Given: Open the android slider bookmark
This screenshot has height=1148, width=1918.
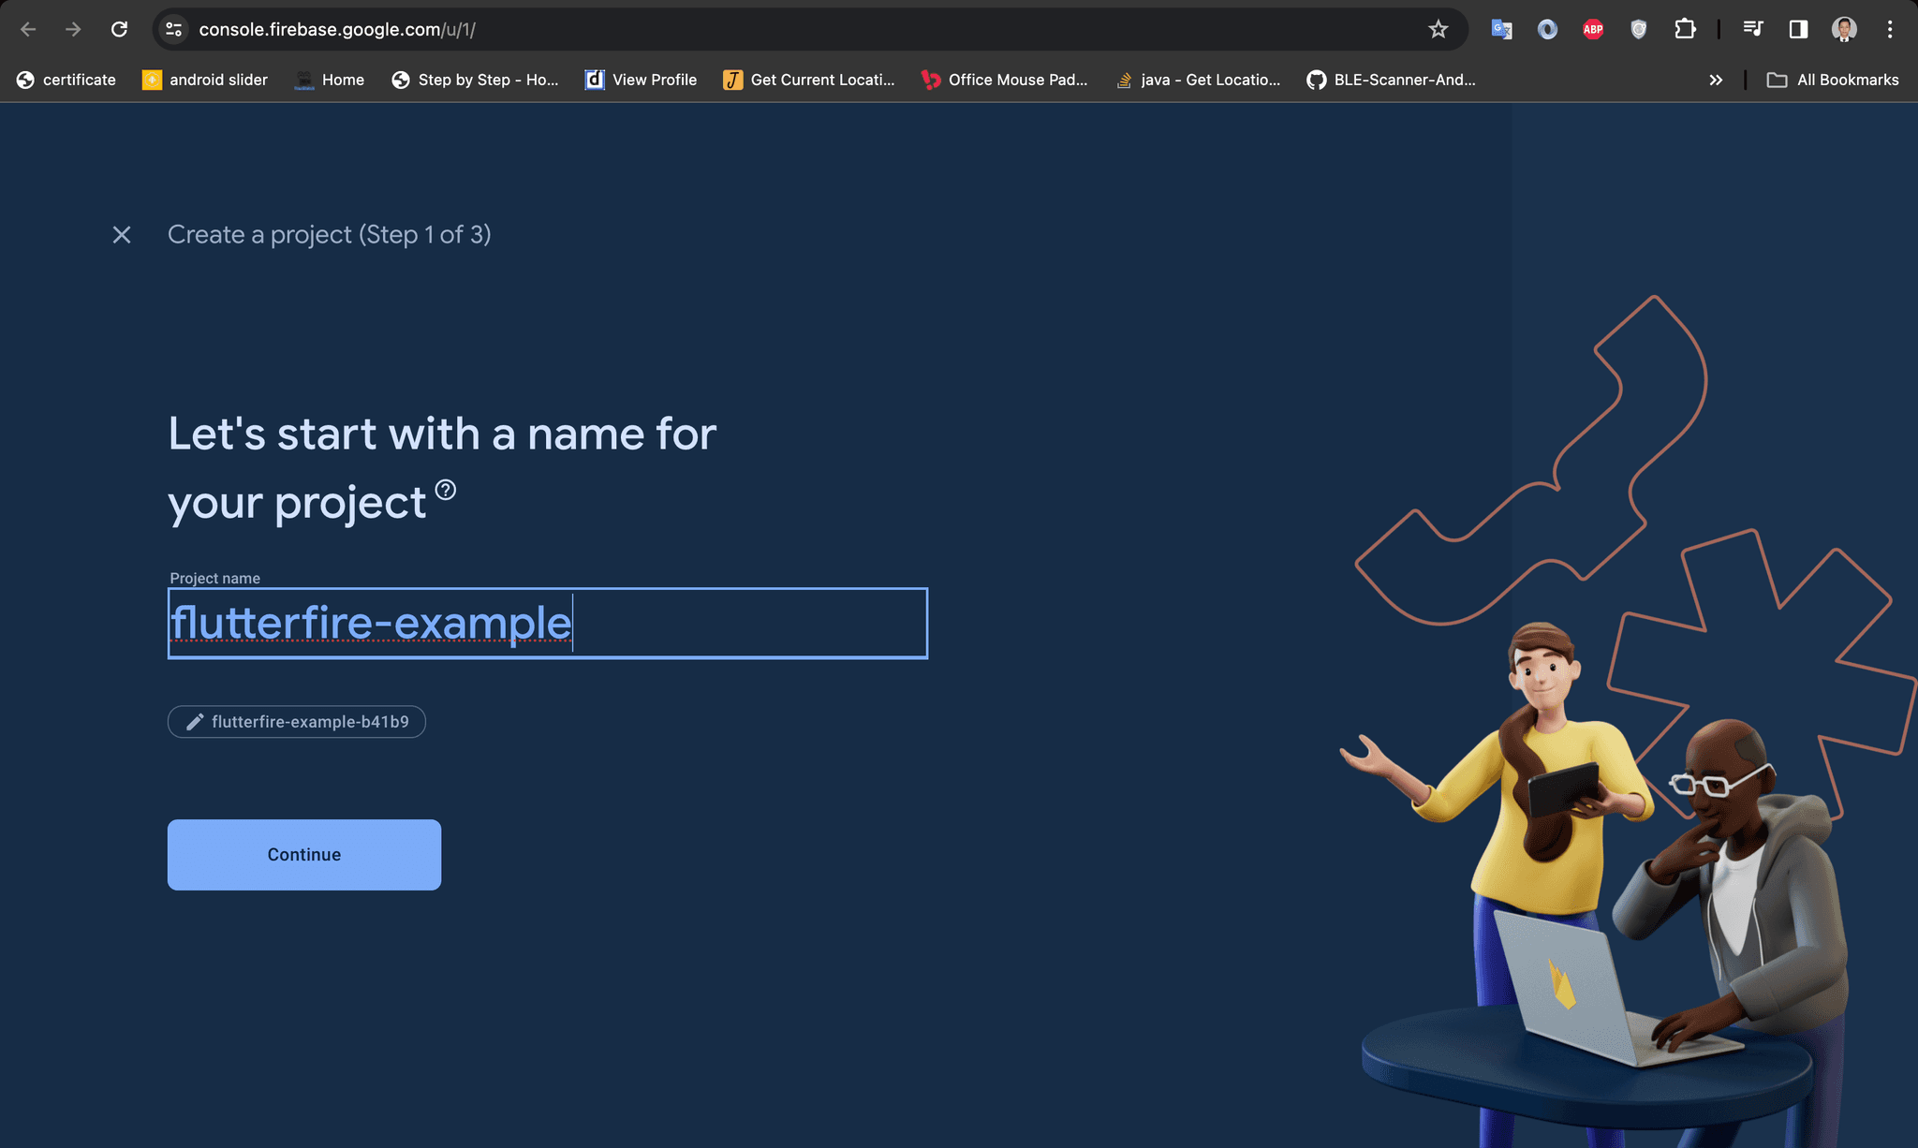Looking at the screenshot, I should point(205,80).
